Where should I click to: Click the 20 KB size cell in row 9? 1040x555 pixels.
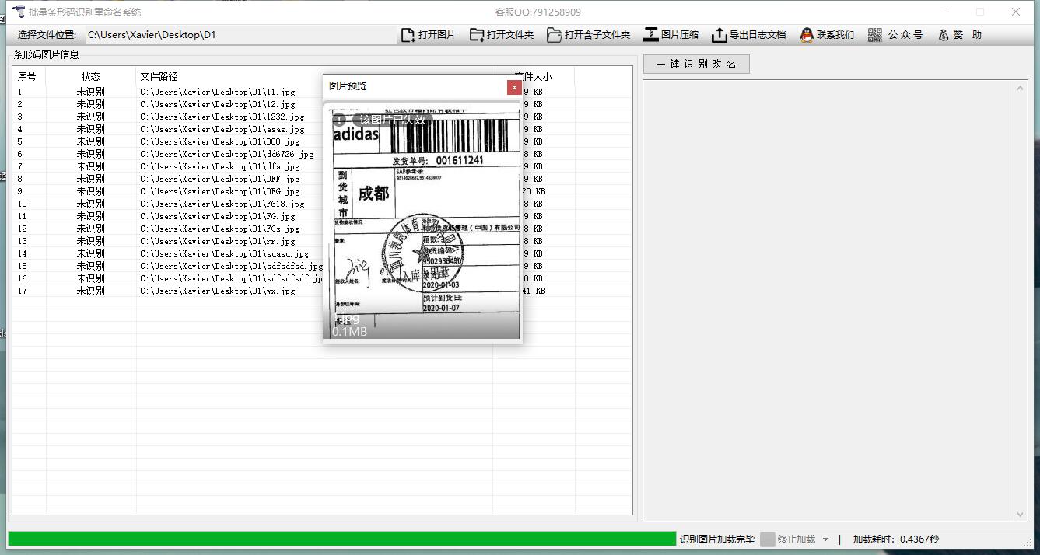click(533, 191)
